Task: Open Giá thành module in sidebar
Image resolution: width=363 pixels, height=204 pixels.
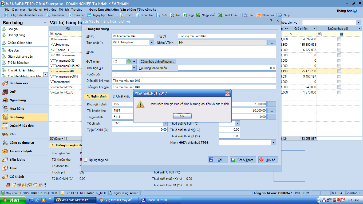Action: 24,177
